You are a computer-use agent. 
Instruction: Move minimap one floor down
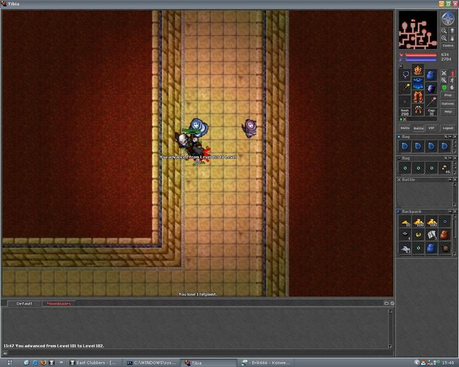pyautogui.click(x=452, y=39)
